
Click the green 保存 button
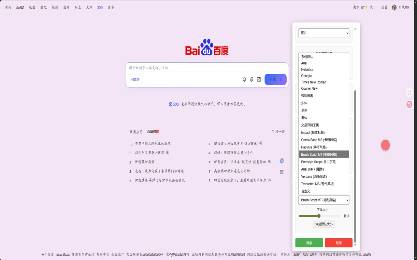pyautogui.click(x=309, y=243)
